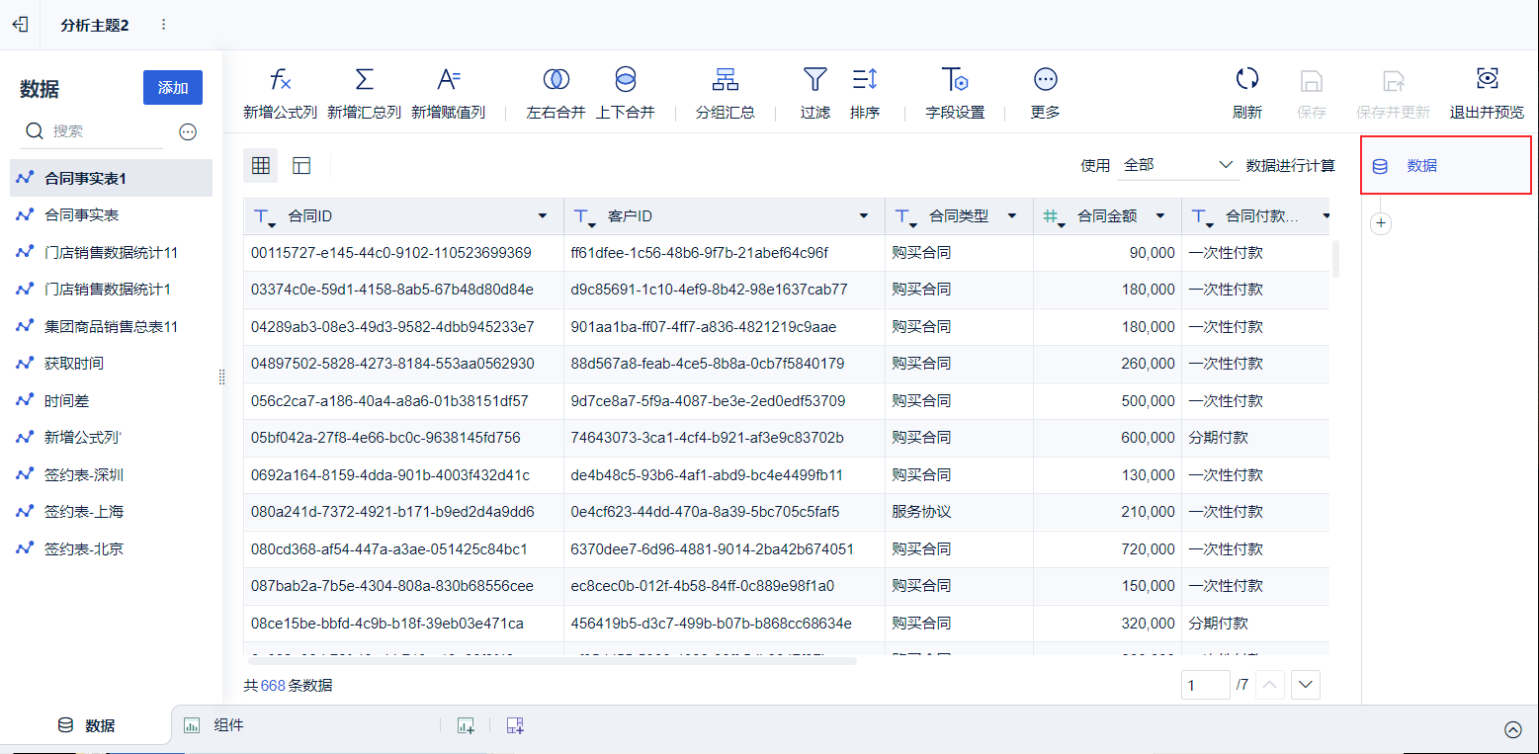1539x754 pixels.
Task: Expand the 合同金额 column dropdown arrow
Action: (1160, 216)
